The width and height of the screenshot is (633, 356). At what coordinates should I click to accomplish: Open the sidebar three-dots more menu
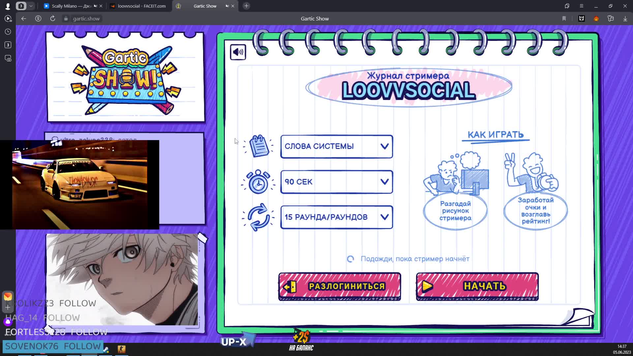8,335
